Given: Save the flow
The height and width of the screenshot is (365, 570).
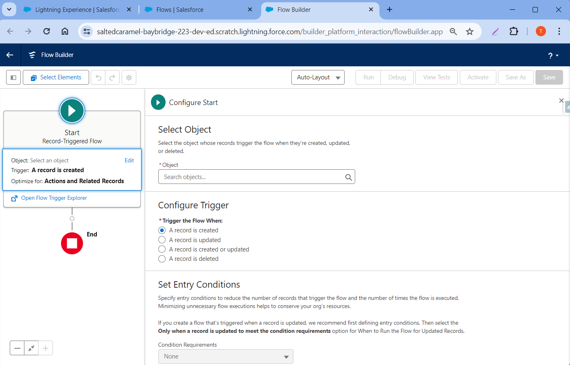Looking at the screenshot, I should pyautogui.click(x=549, y=77).
